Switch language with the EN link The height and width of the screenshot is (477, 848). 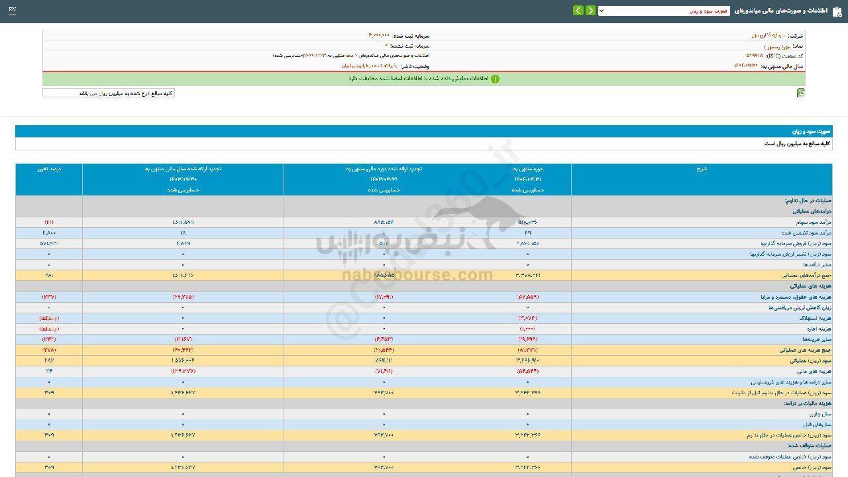point(12,11)
